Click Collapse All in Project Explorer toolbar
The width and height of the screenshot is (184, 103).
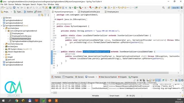[x=39, y=15]
